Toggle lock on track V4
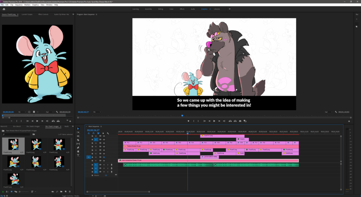The width and height of the screenshot is (361, 197). click(92, 150)
